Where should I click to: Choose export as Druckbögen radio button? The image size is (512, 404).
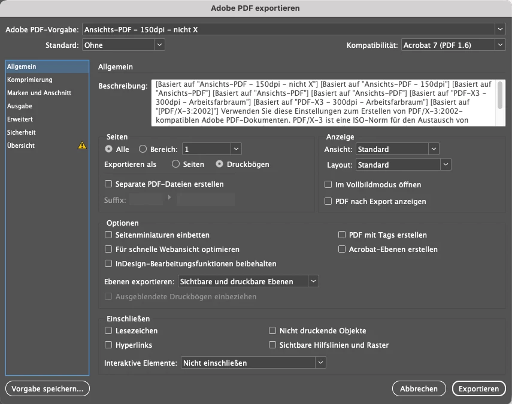pyautogui.click(x=219, y=164)
